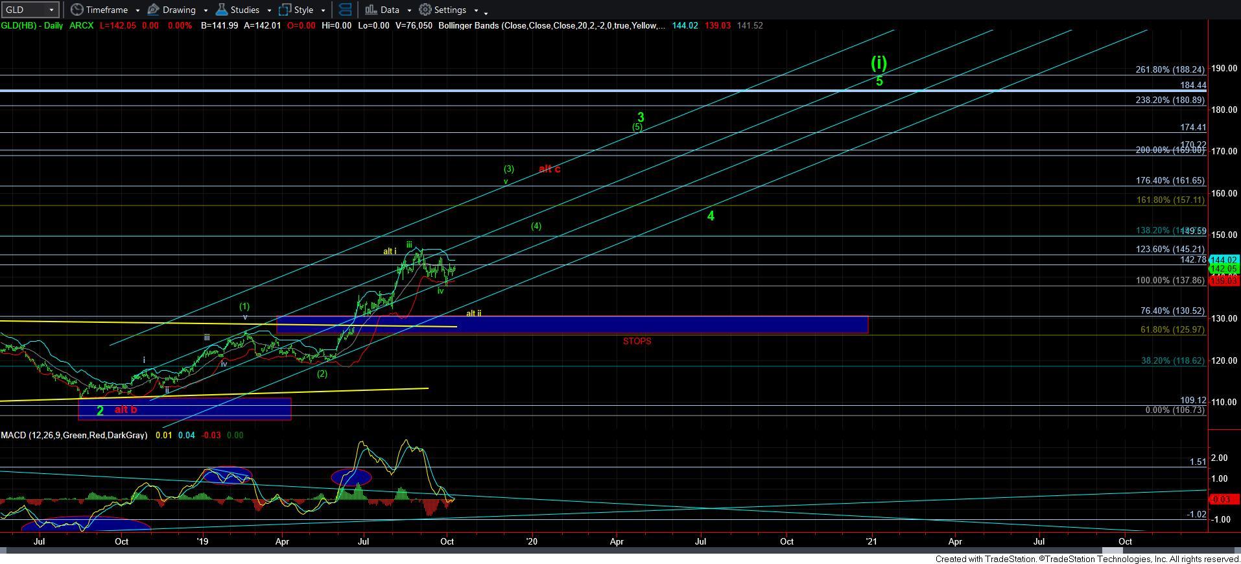Image resolution: width=1241 pixels, height=564 pixels.
Task: Click the 0.00% (106.73) Fibonacci label
Action: [x=1175, y=410]
